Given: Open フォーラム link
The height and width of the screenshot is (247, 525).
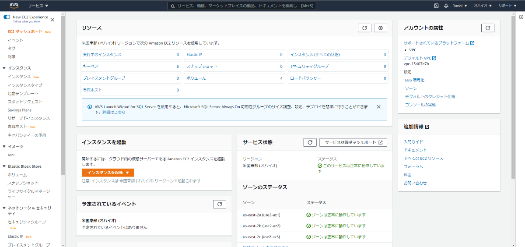Looking at the screenshot, I should [413, 167].
